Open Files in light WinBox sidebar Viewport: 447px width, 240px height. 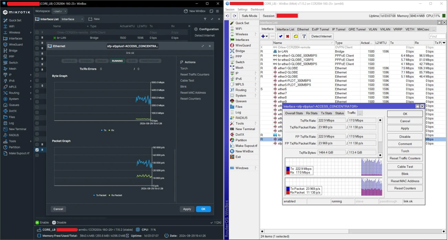pos(239,107)
